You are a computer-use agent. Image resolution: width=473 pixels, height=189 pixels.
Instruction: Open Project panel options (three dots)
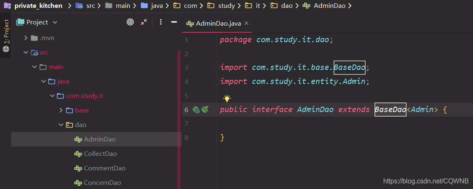(x=161, y=22)
